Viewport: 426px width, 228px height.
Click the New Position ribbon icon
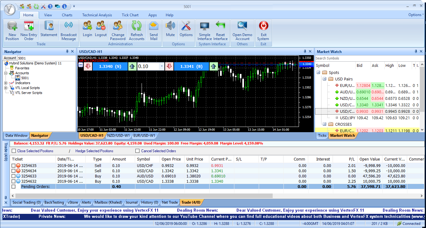coord(12,31)
